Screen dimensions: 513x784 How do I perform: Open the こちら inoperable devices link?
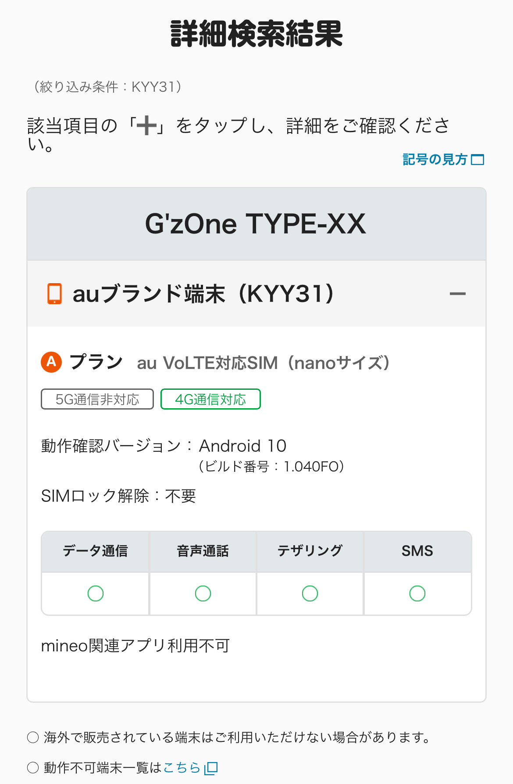[182, 768]
